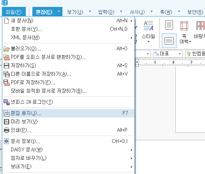
Task: Open 편집 용지(J)... page setup
Action: (68, 113)
